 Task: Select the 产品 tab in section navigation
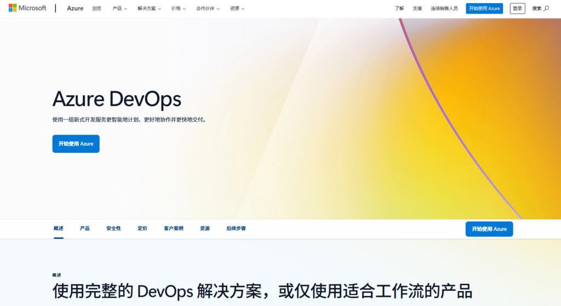pyautogui.click(x=85, y=228)
